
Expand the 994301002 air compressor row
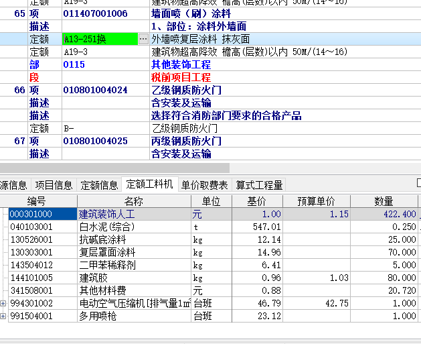(3, 303)
